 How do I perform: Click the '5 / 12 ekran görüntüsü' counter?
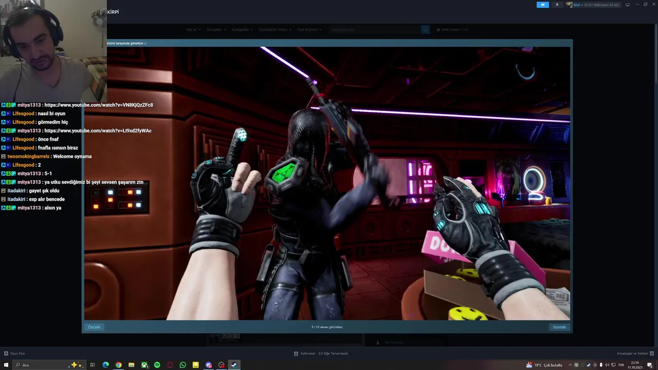327,327
